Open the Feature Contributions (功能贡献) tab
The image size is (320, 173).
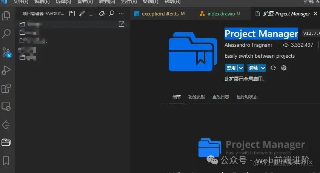197,97
